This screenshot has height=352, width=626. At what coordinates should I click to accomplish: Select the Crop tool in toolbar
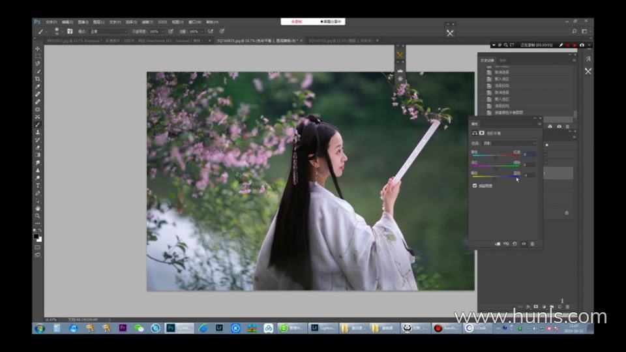pos(38,79)
